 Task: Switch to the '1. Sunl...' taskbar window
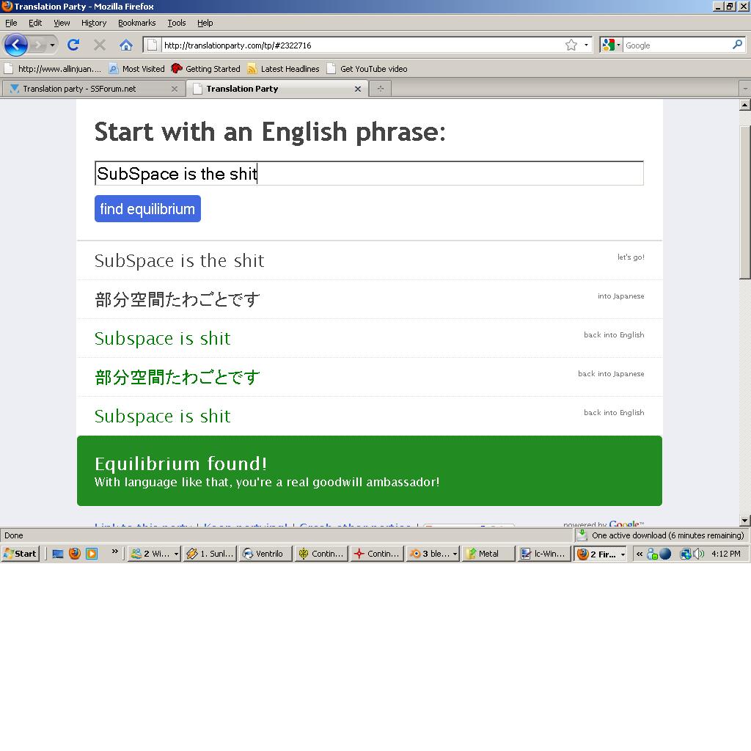[x=210, y=554]
